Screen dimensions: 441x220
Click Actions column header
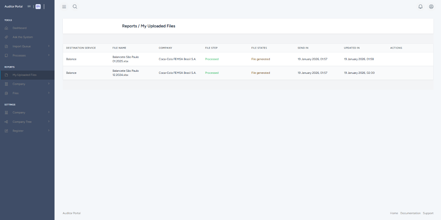coord(396,48)
